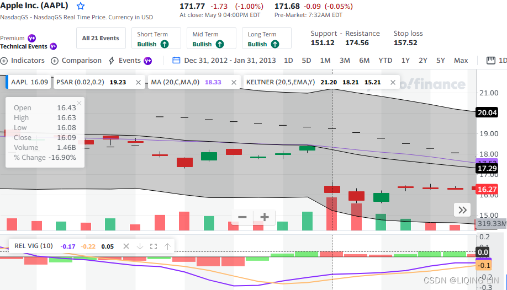507x290 pixels.
Task: Select the 1M range
Action: click(x=325, y=61)
